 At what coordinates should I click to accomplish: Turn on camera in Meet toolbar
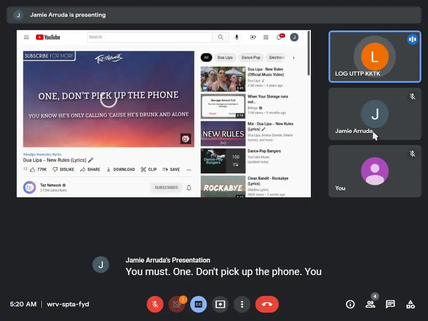(177, 304)
